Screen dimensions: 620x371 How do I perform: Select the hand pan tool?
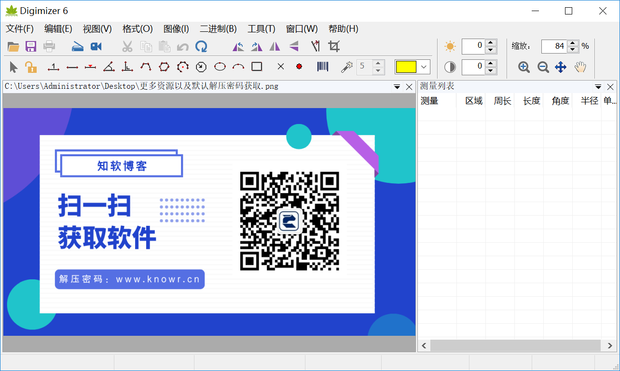580,67
